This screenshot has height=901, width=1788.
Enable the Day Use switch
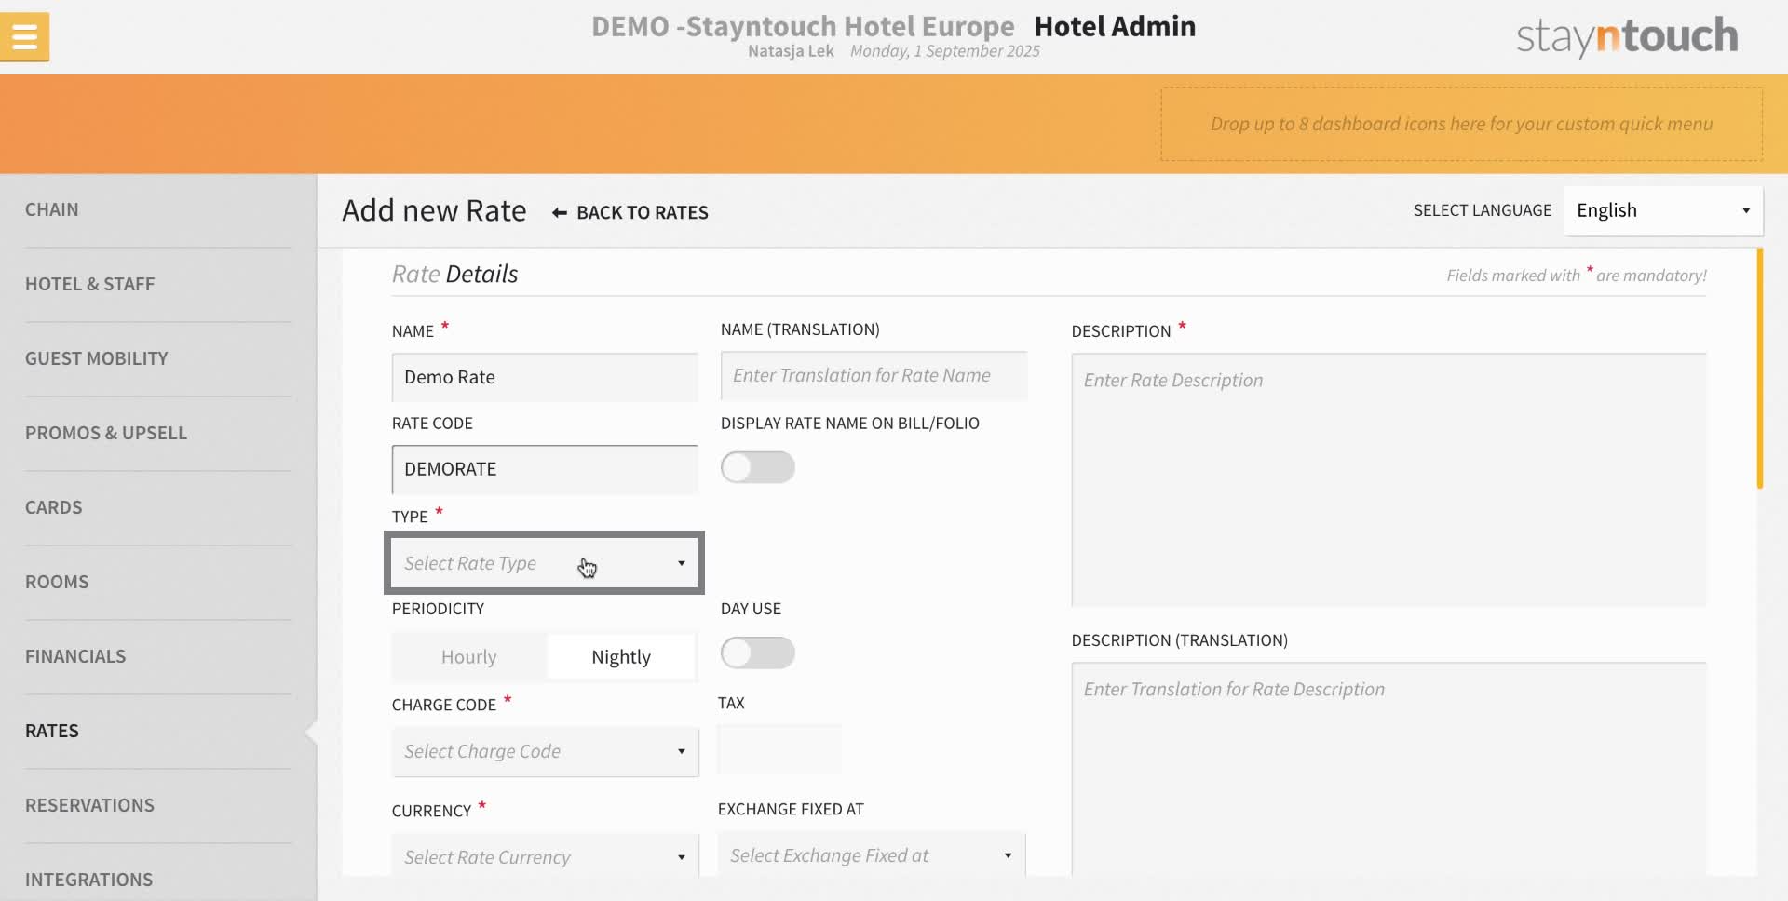pyautogui.click(x=757, y=652)
